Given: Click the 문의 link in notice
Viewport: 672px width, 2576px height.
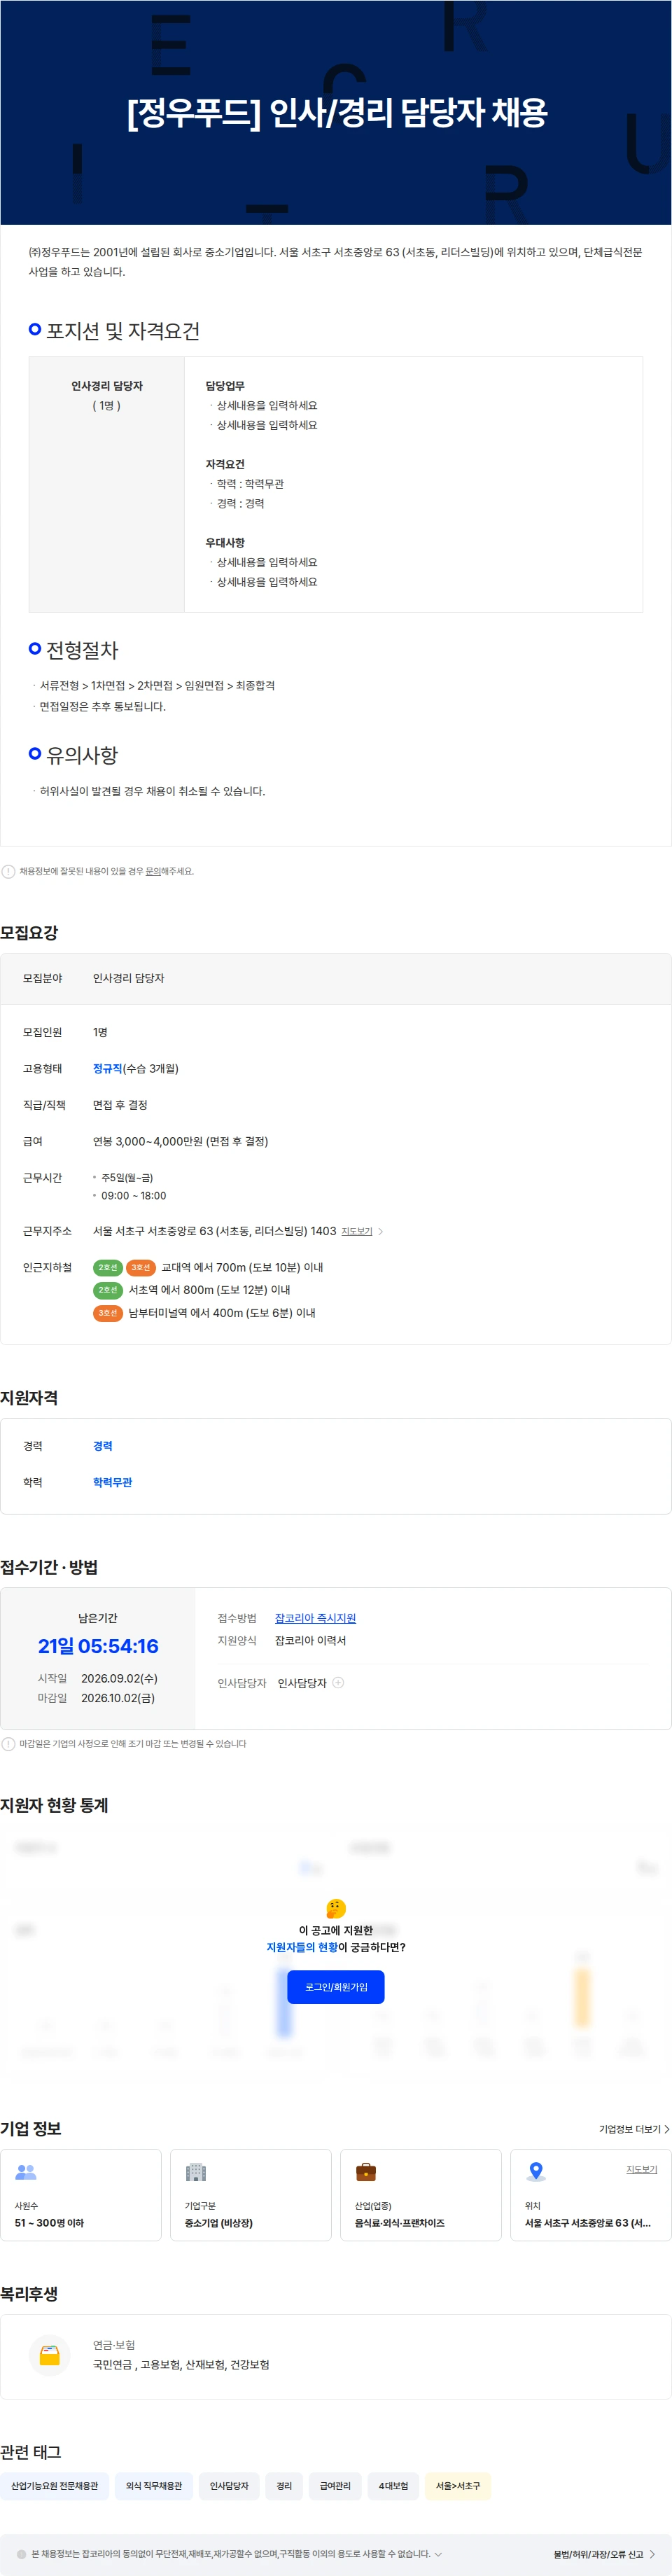Looking at the screenshot, I should pyautogui.click(x=153, y=871).
